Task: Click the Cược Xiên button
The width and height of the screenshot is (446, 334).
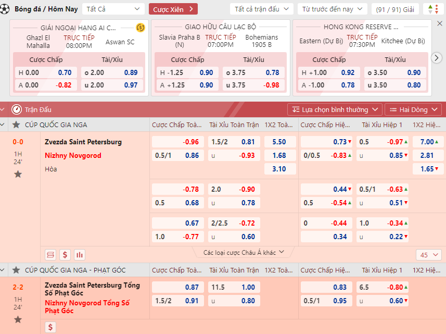Action: coord(173,9)
